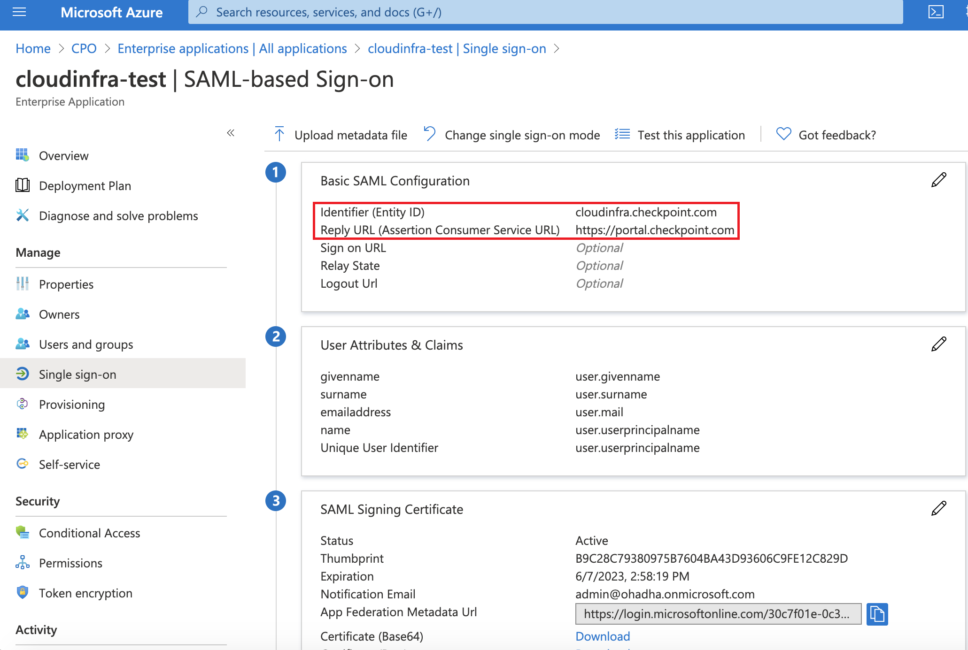Select the Provisioning sidebar item
This screenshot has width=968, height=650.
tap(71, 404)
